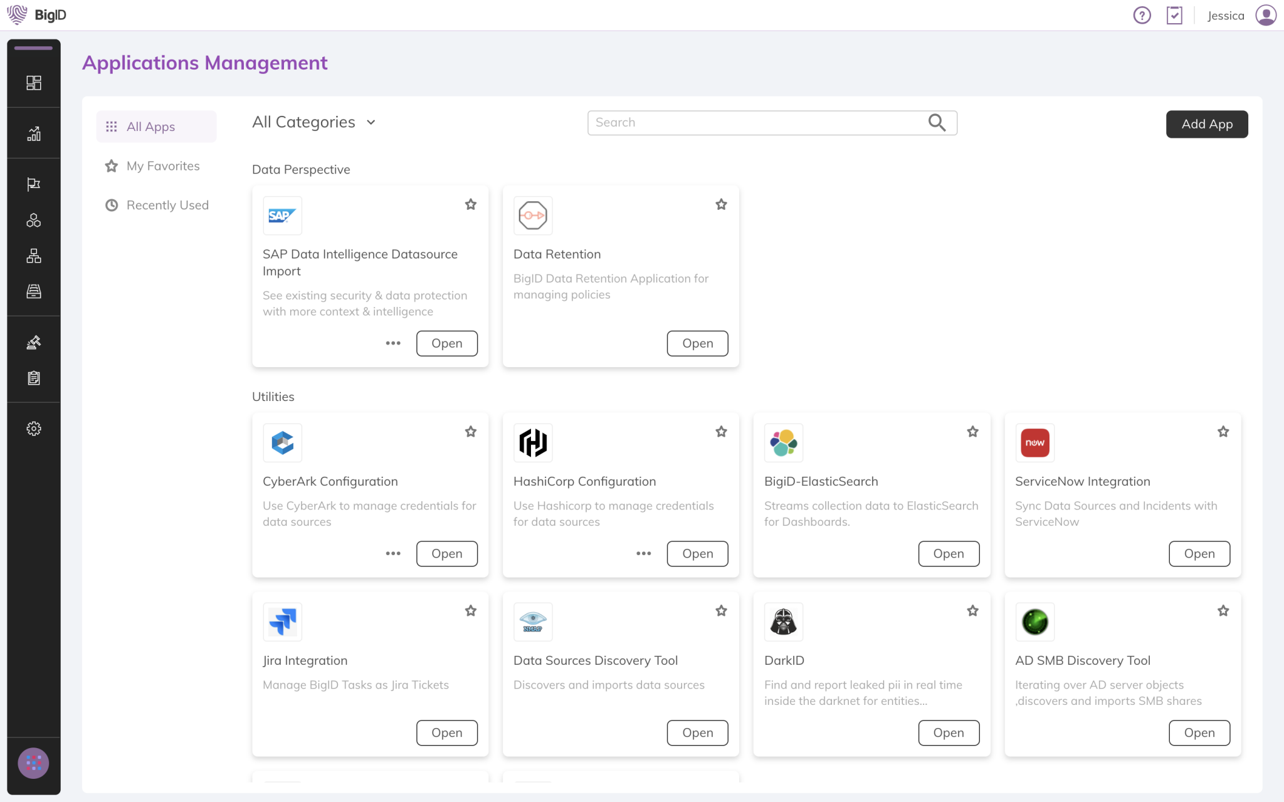
Task: Open the Data Retention app
Action: pos(697,343)
